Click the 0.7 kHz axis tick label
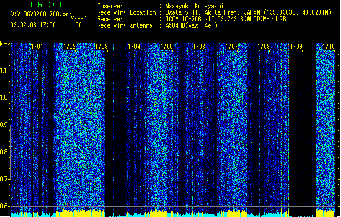This screenshot has height=217, width=341. [x=4, y=179]
